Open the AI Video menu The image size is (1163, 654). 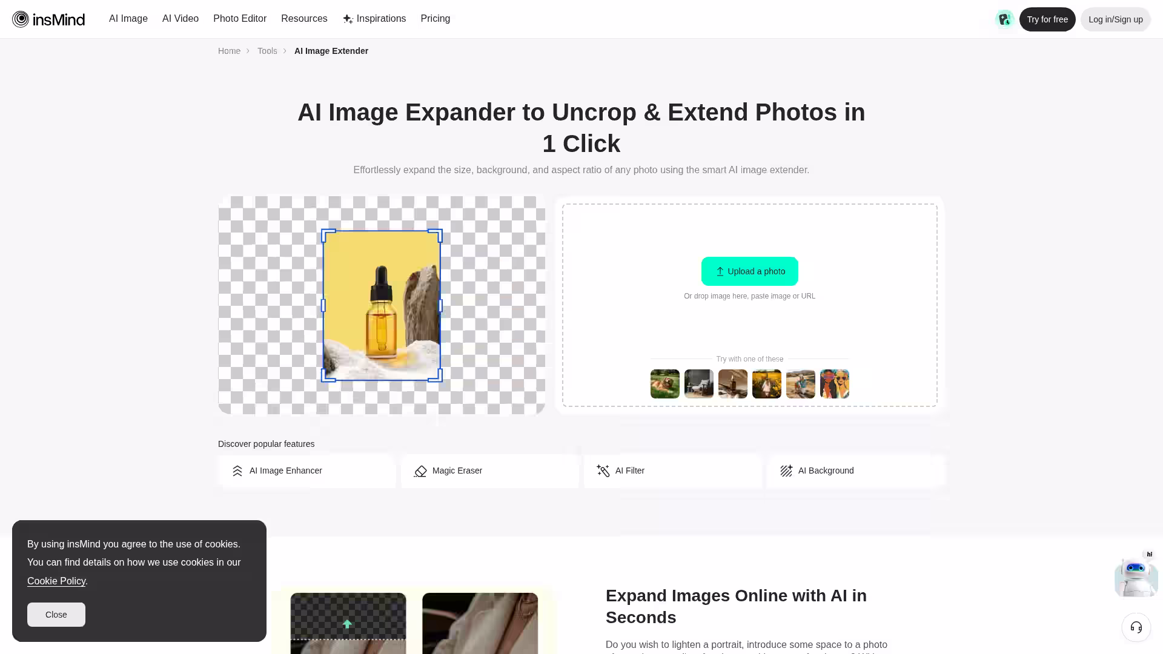(181, 19)
